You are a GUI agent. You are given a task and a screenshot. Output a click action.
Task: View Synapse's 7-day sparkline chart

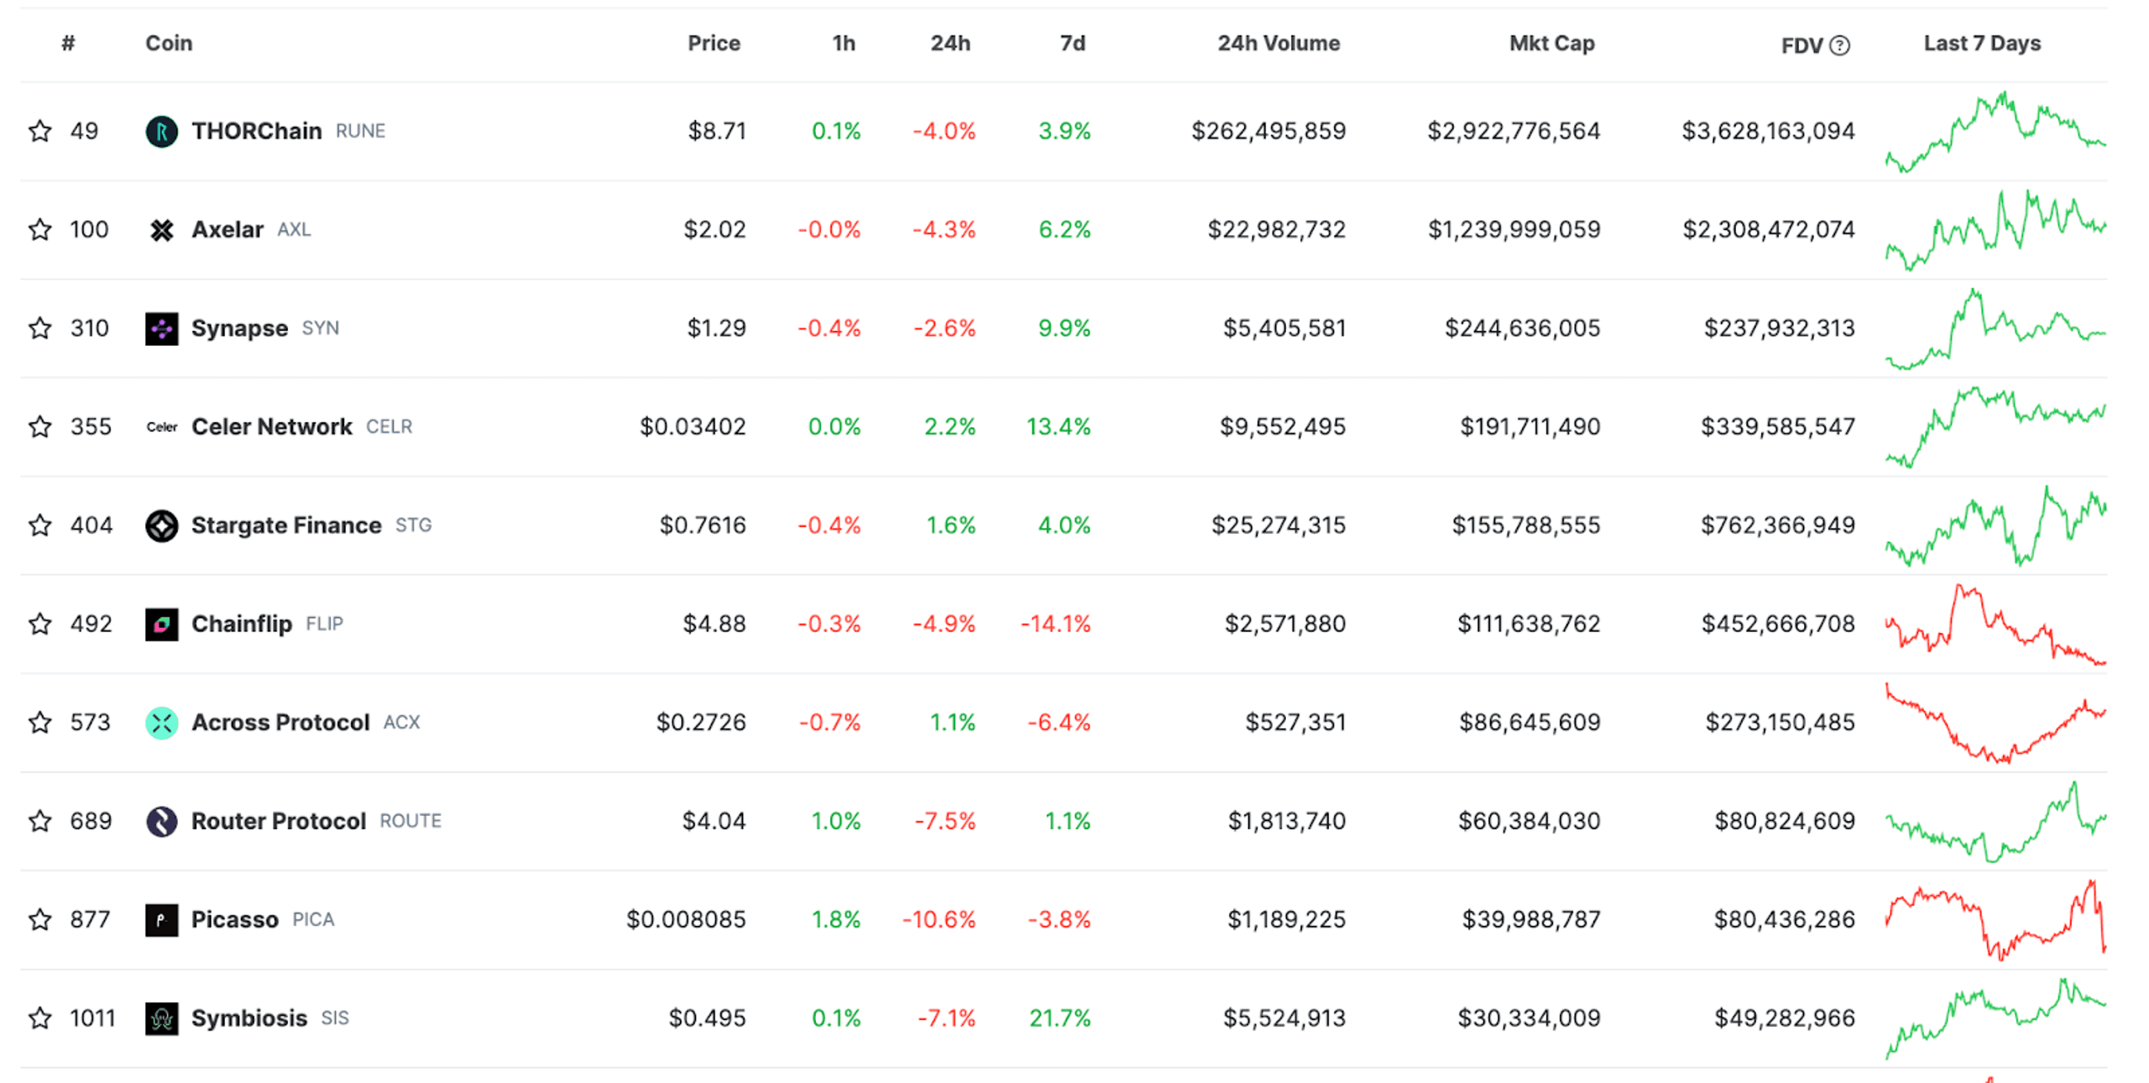coord(1995,328)
